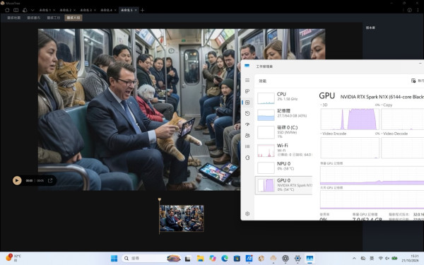Switch to tab 未命名 4

click(x=106, y=10)
